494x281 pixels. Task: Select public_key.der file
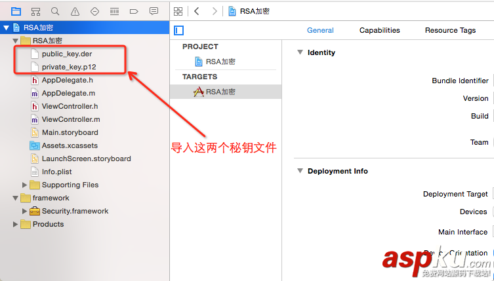67,54
